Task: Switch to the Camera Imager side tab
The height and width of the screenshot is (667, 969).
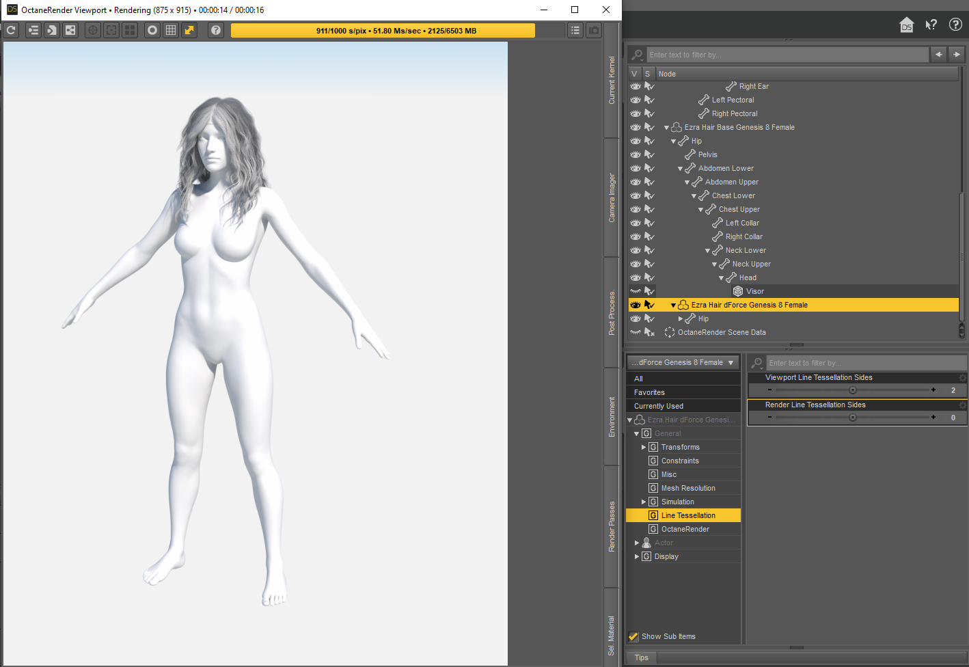Action: pos(612,198)
